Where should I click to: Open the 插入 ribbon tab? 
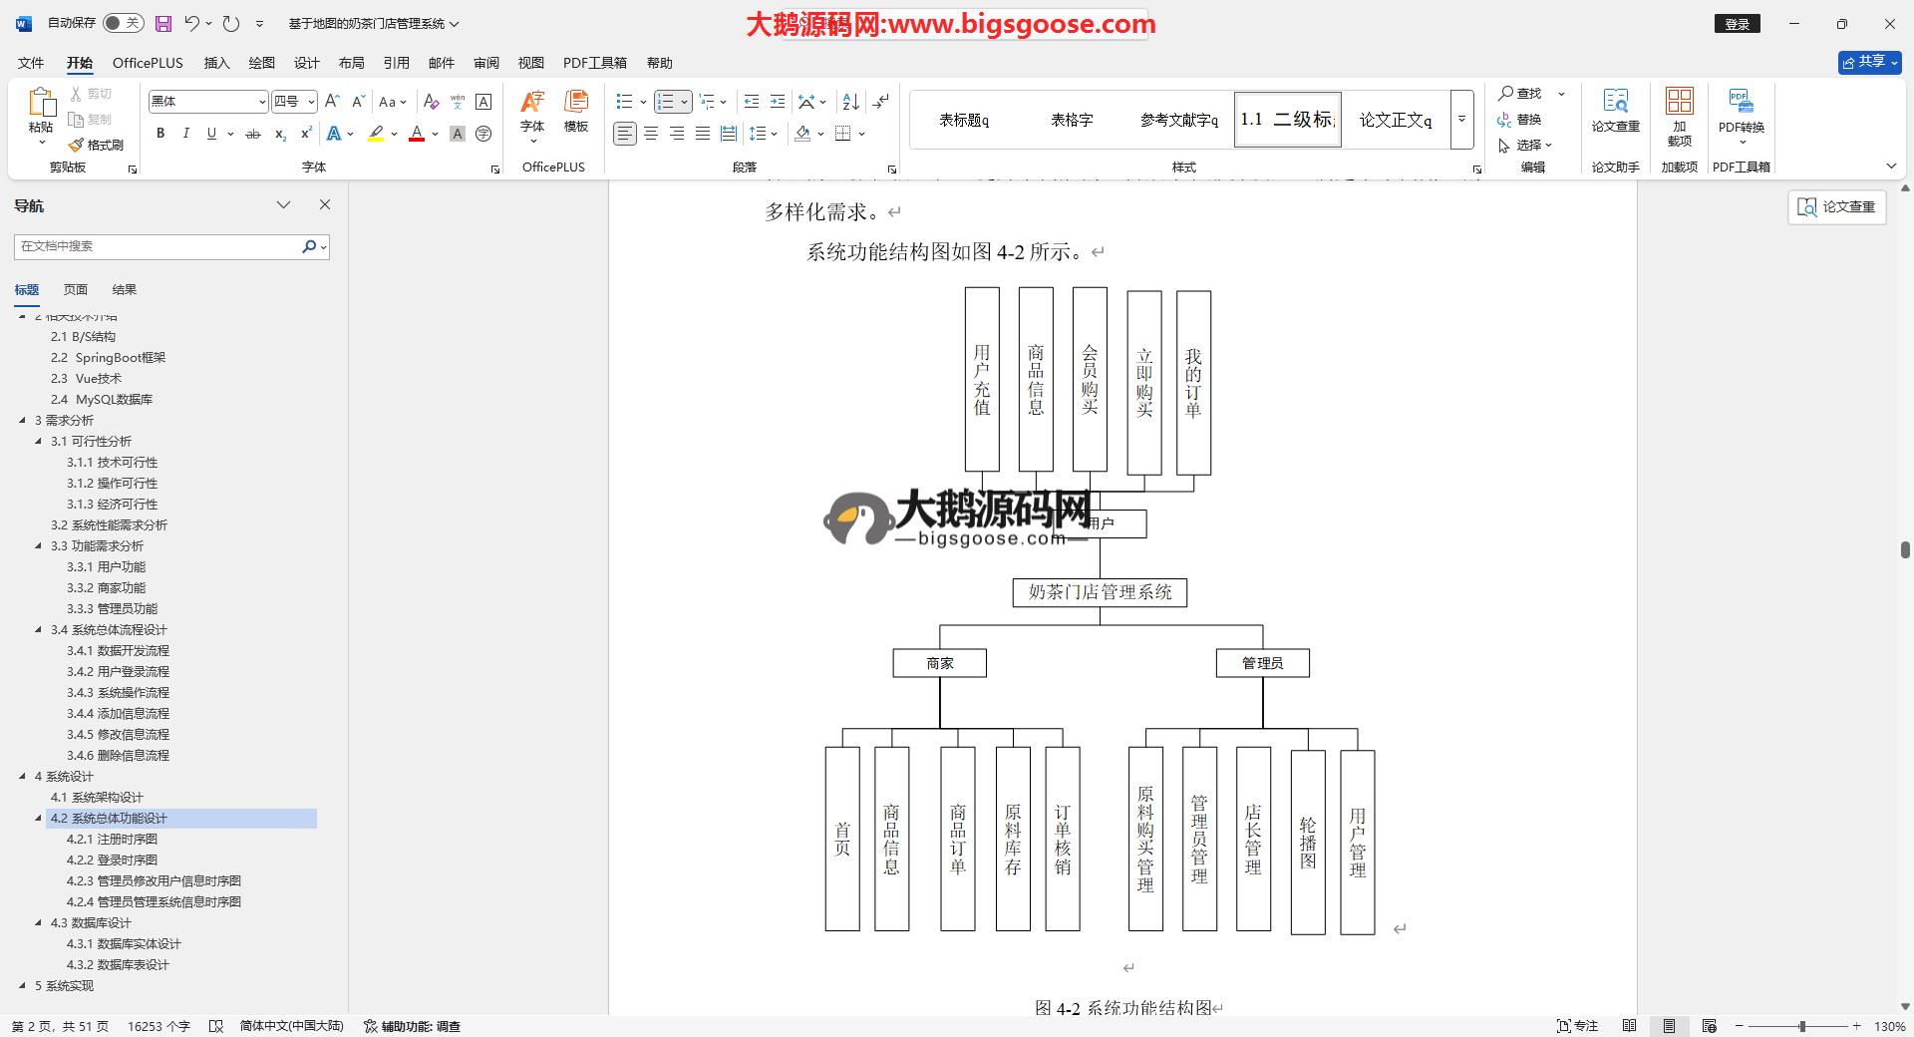click(x=216, y=63)
